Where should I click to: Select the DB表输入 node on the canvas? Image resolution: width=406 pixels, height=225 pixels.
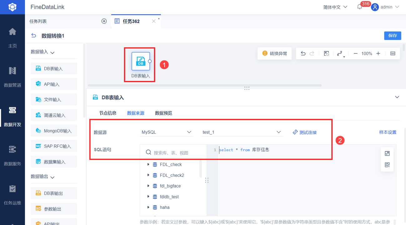(x=141, y=61)
